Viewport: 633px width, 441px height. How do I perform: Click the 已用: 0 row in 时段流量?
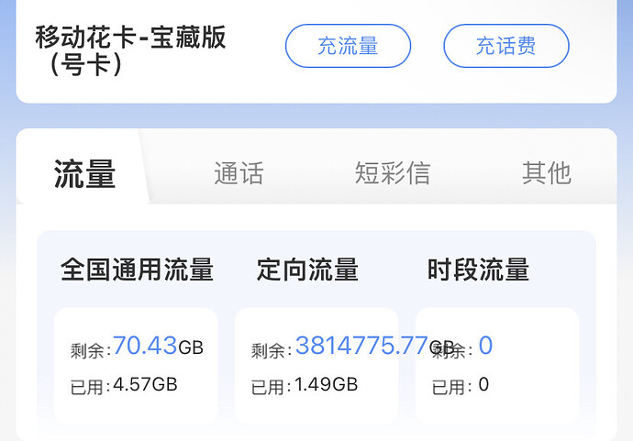pyautogui.click(x=461, y=385)
